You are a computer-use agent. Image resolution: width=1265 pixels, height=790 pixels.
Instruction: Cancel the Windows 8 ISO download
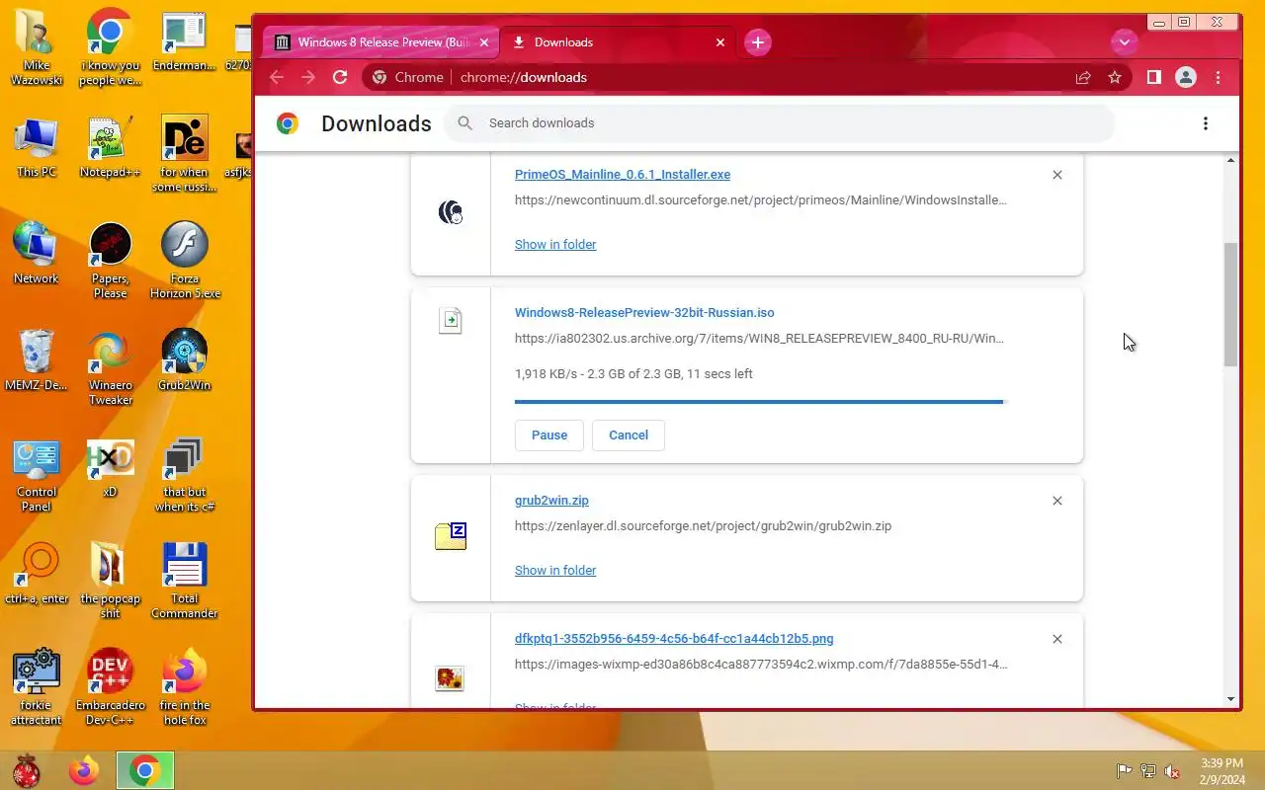coord(629,435)
